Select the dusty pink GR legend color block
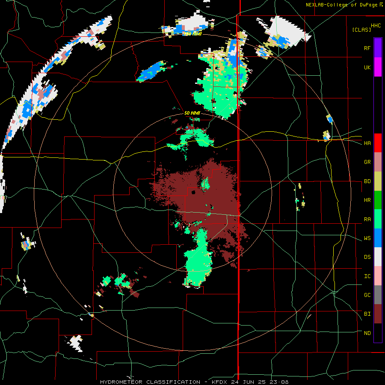385x385 pixels. point(378,162)
